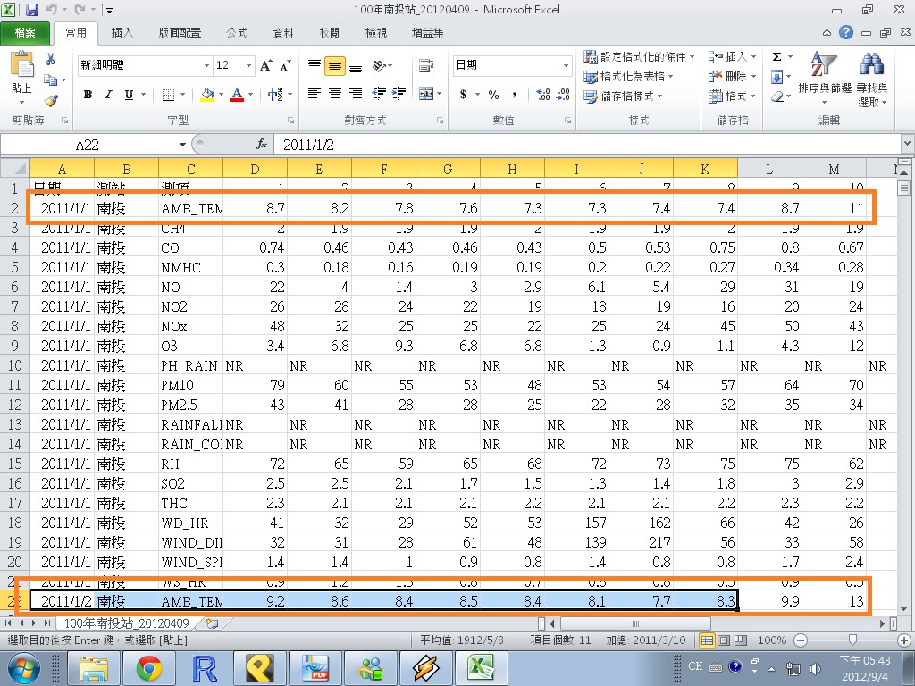Click the Format Painter brush icon

(51, 101)
